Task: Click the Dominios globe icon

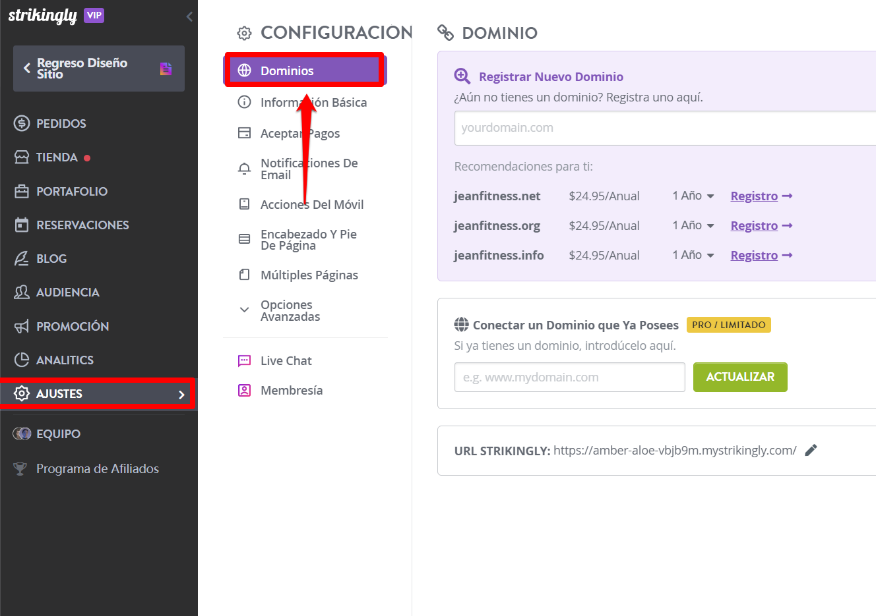Action: click(245, 70)
